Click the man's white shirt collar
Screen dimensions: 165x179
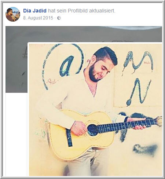[x=91, y=85]
